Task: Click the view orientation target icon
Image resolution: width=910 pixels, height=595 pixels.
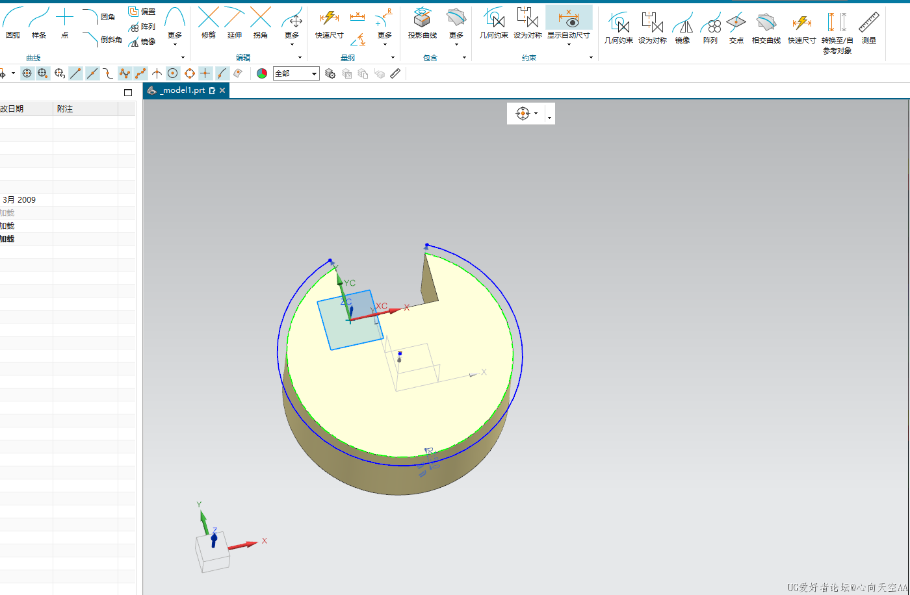Action: (523, 113)
